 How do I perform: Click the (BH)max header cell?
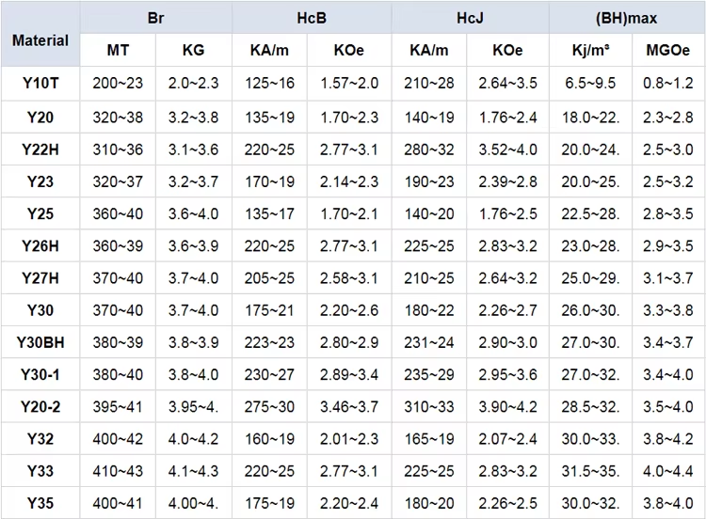(627, 18)
